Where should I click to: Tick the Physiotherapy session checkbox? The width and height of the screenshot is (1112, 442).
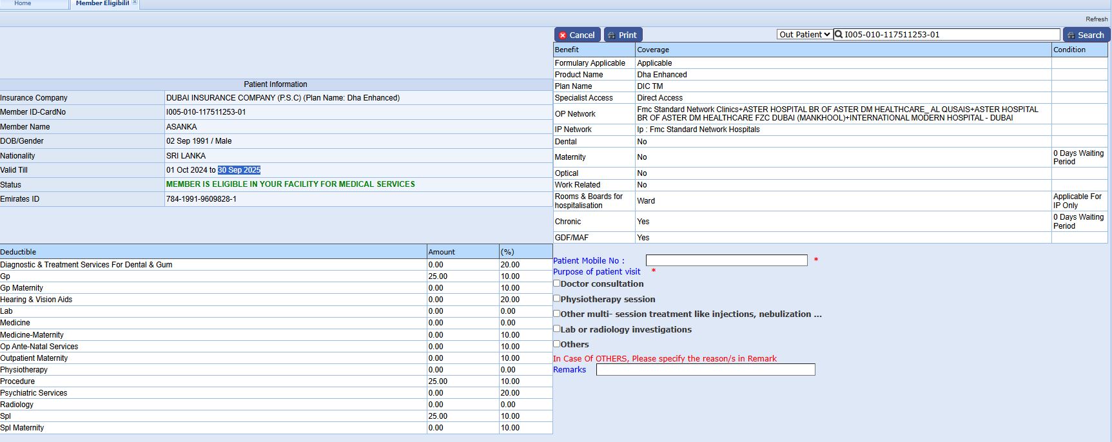(557, 299)
